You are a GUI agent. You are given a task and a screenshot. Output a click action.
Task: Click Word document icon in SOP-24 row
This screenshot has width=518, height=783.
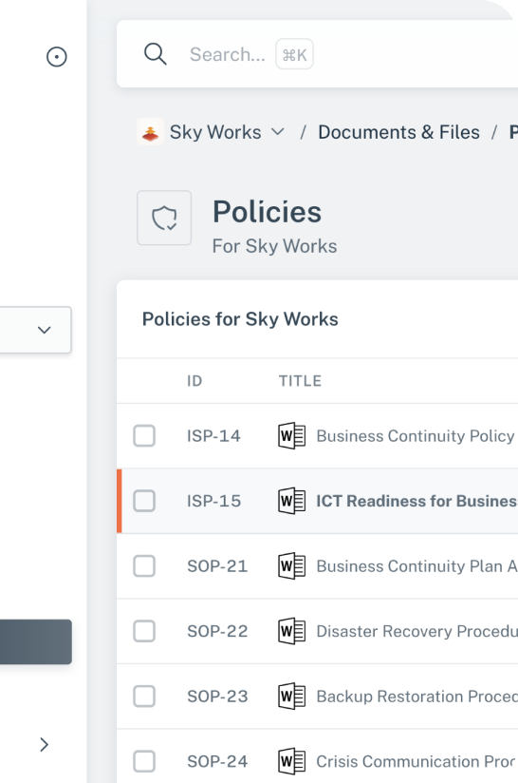tap(291, 761)
